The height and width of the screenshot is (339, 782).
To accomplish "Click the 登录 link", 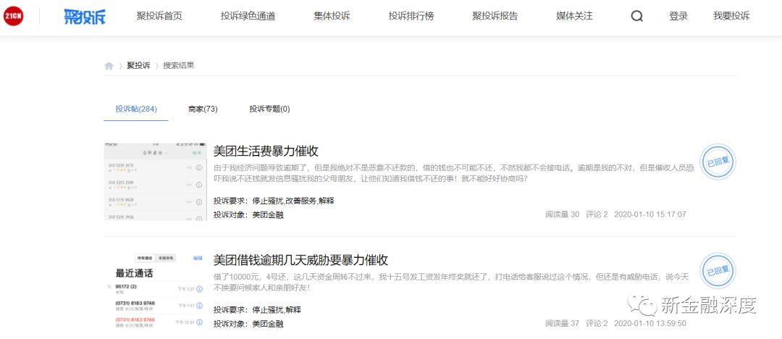I will (x=678, y=16).
